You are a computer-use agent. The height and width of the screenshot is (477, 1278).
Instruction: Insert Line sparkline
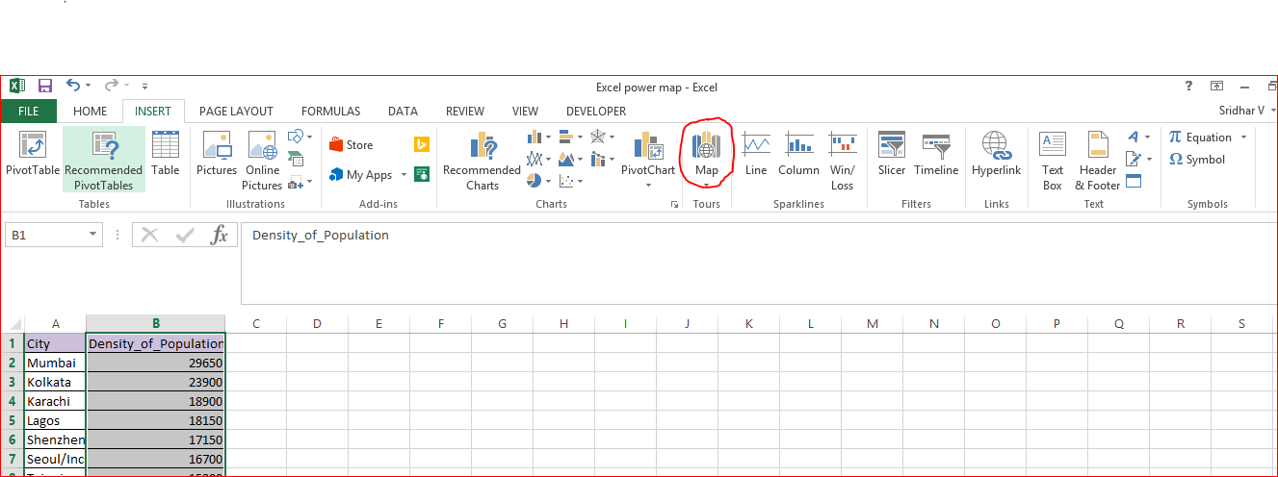pos(756,154)
